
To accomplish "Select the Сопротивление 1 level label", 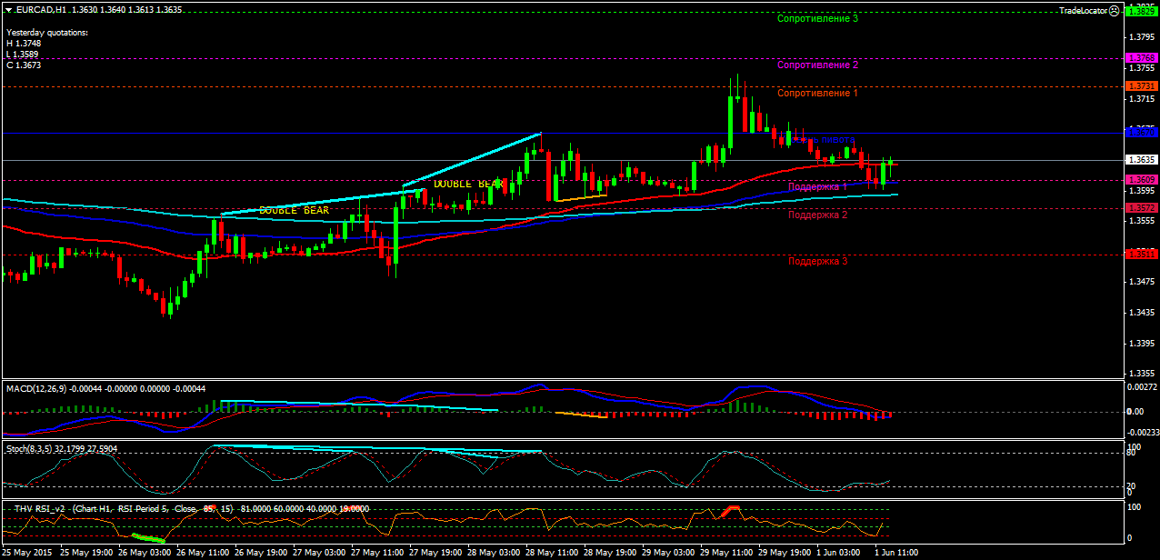I will (818, 94).
